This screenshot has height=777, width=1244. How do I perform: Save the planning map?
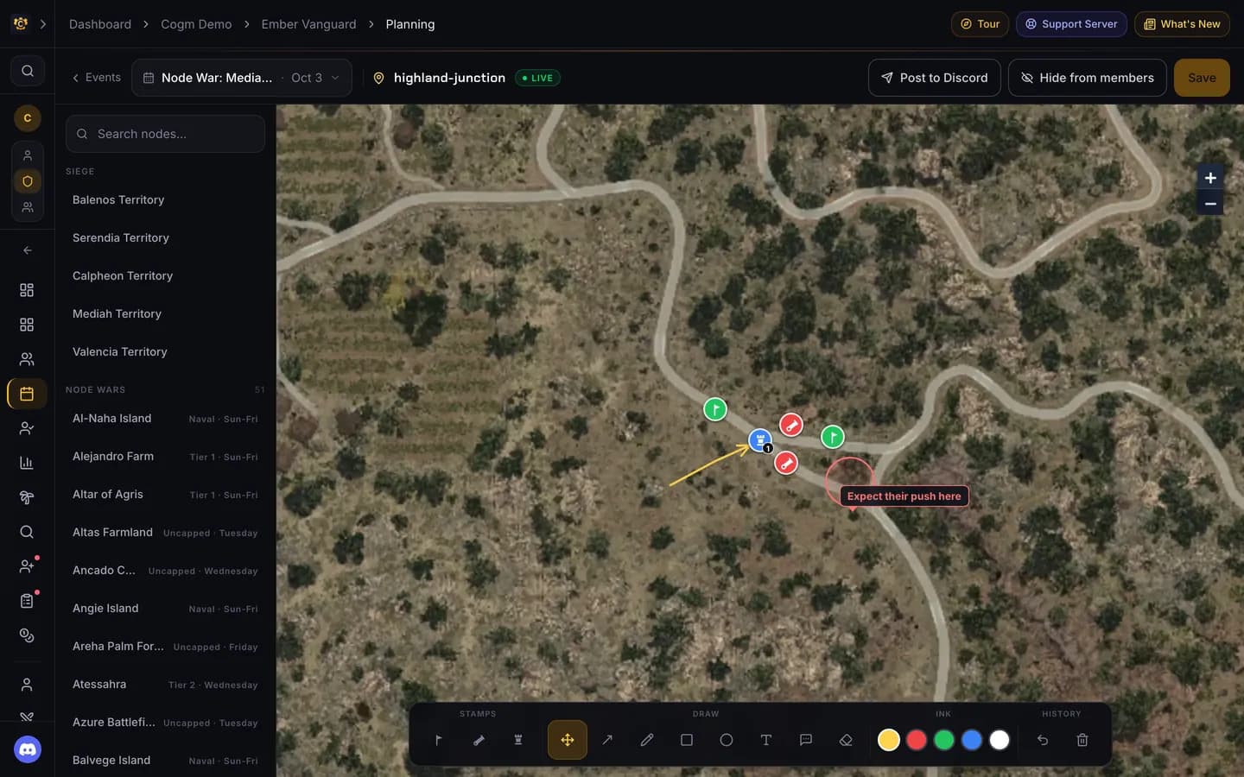(1202, 78)
